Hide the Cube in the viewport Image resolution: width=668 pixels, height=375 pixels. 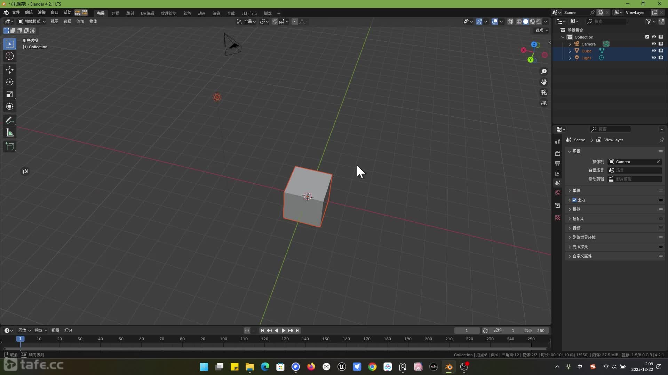(x=654, y=51)
